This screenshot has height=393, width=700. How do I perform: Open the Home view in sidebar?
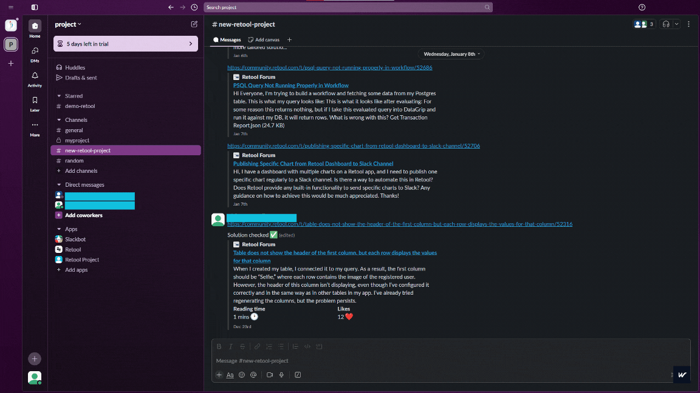pyautogui.click(x=35, y=29)
